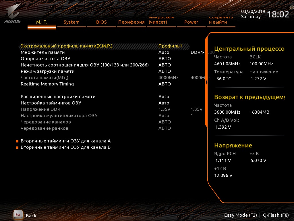Select the Расширенные настройки памяти label
This screenshot has width=294, height=221.
[x=58, y=97]
